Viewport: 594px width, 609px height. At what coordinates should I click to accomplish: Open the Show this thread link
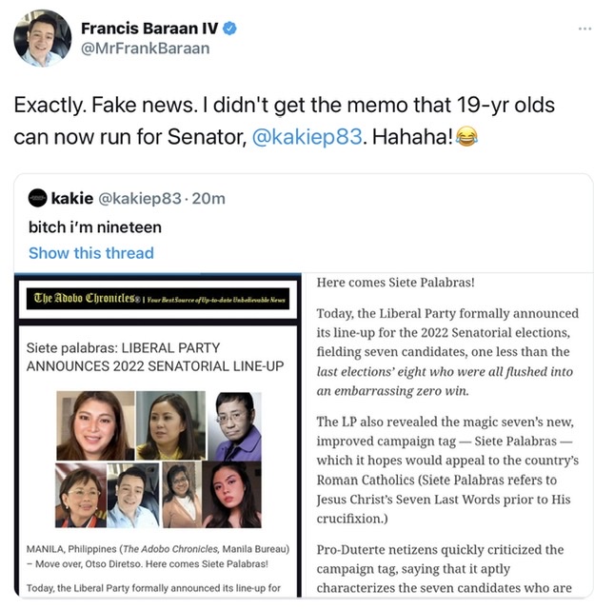click(x=90, y=252)
